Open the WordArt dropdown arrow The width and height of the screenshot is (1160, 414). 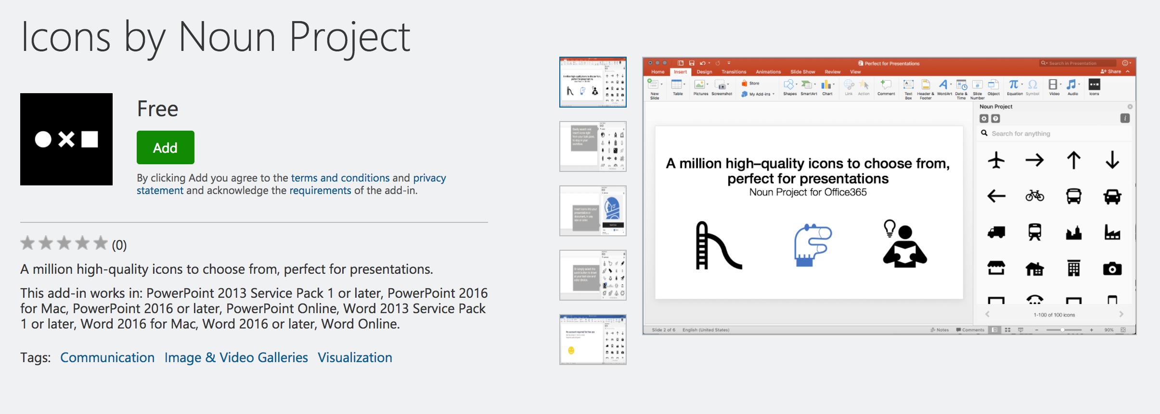[x=951, y=84]
